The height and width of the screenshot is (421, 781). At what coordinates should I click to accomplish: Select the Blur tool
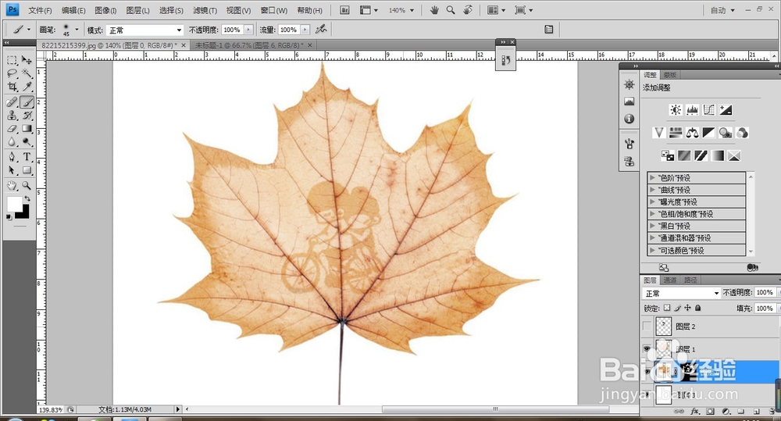(12, 142)
